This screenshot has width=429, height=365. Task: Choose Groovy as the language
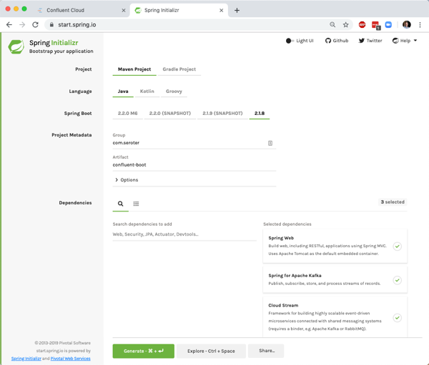[174, 91]
